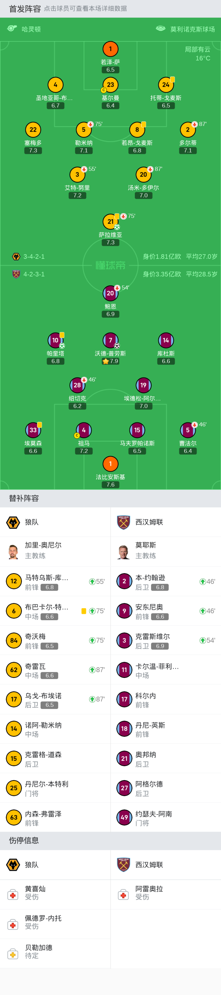Open Wolves coach 加里-奥尼尔's photo
This screenshot has width=221, height=995.
(14, 551)
